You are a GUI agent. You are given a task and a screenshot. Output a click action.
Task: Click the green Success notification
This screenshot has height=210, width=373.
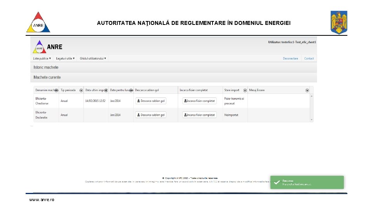(307, 182)
